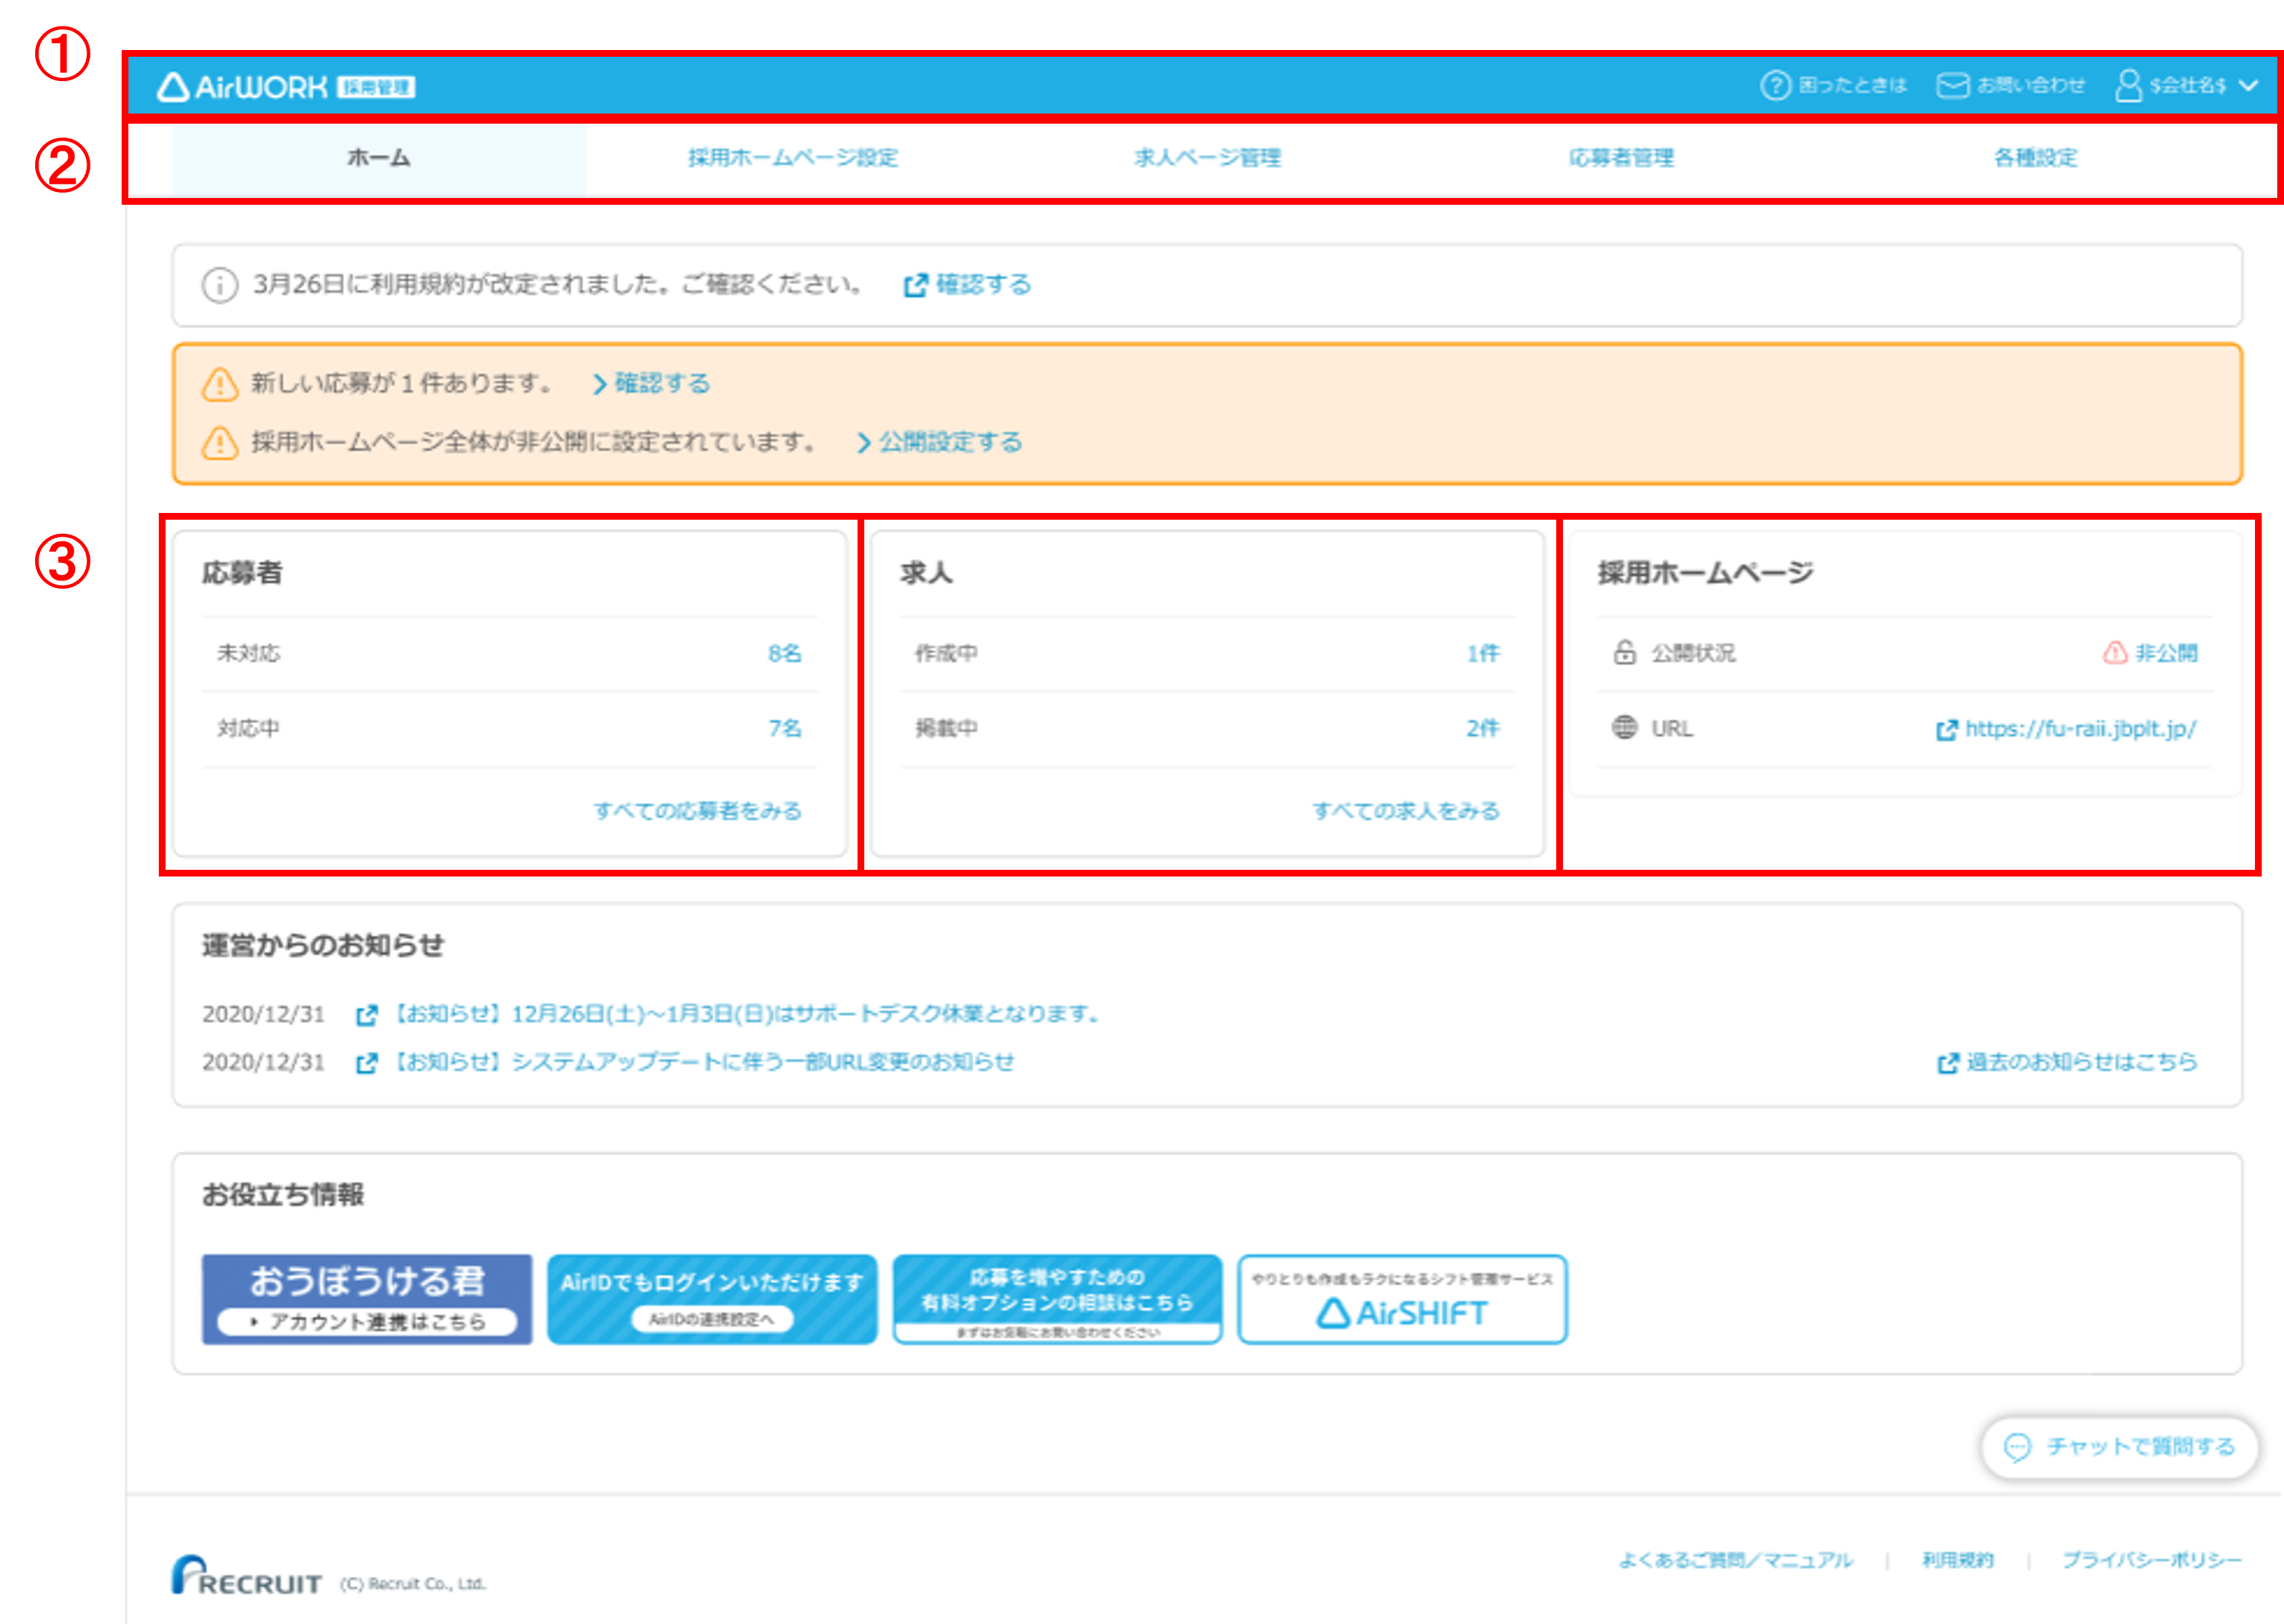This screenshot has height=1624, width=2284.
Task: Open the 掲載中 2件 count
Action: pos(1483,728)
